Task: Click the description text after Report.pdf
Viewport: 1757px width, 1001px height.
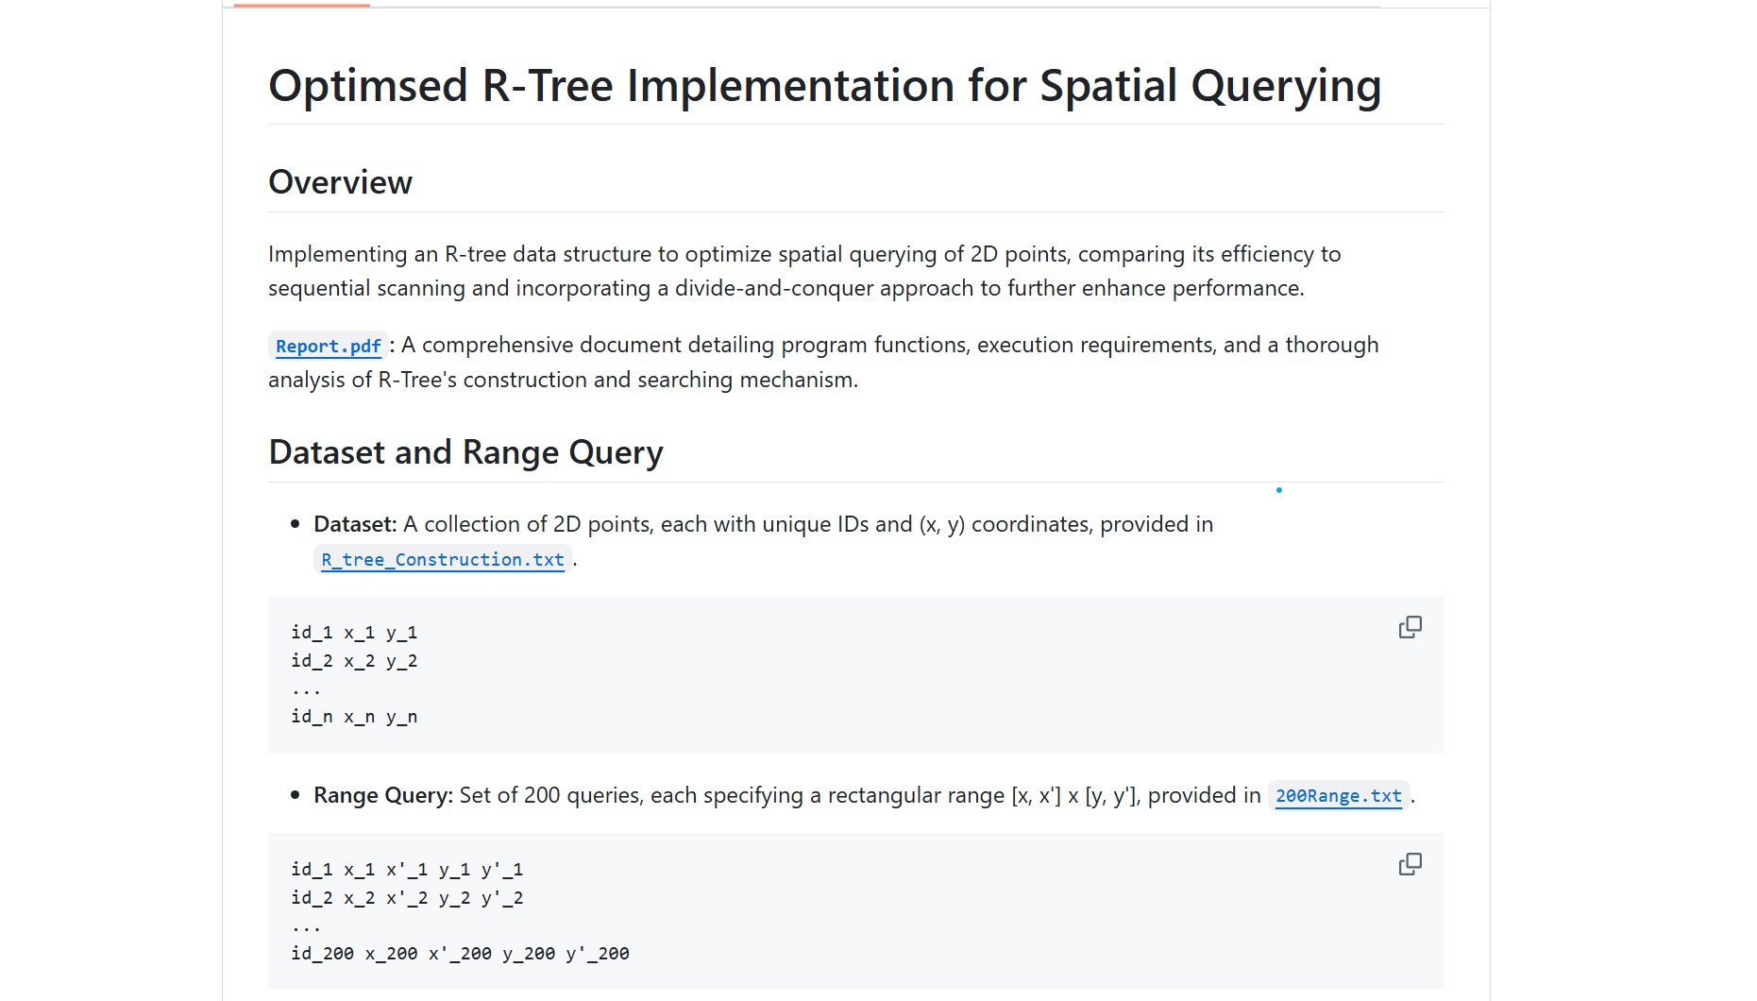Action: coord(823,363)
